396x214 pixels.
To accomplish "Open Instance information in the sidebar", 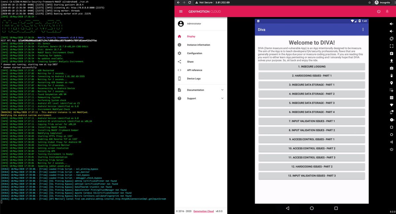I will click(x=201, y=45).
